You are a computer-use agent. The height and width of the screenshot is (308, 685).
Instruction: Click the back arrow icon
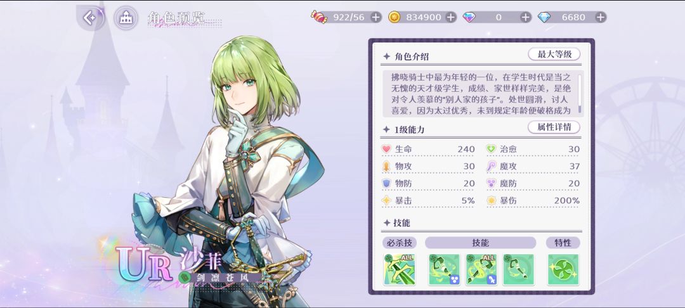pos(91,18)
